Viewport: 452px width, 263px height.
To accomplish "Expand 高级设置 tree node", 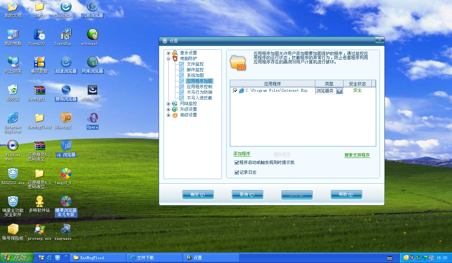I will [169, 115].
